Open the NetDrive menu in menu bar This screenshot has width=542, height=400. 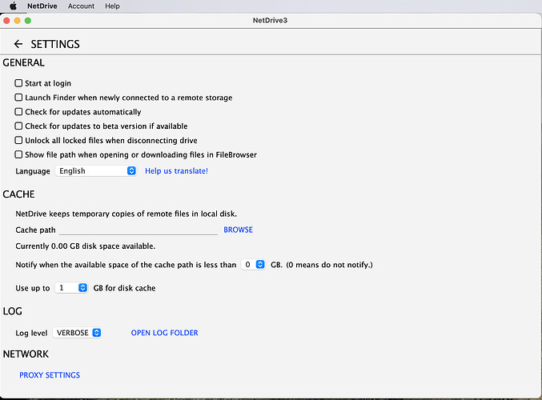42,6
